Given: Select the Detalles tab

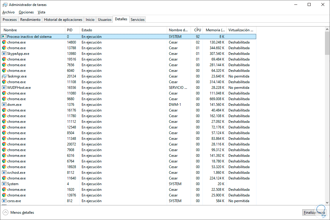Looking at the screenshot, I should coord(121,19).
